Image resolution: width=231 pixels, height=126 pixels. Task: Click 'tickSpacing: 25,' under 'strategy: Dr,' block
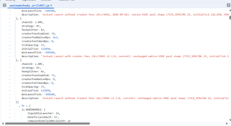pos(33,45)
